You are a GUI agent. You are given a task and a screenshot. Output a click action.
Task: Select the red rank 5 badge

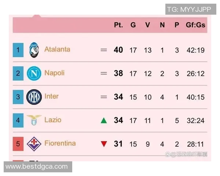(x=18, y=144)
